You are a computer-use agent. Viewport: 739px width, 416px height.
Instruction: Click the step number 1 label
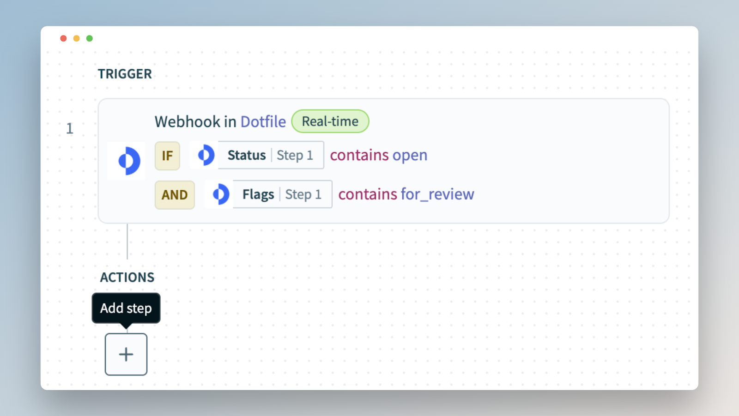pos(70,128)
